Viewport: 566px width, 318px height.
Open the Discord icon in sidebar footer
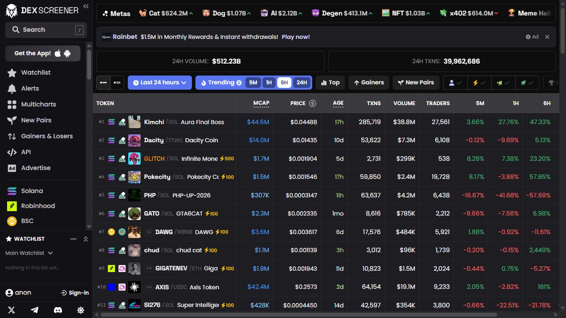click(x=57, y=310)
